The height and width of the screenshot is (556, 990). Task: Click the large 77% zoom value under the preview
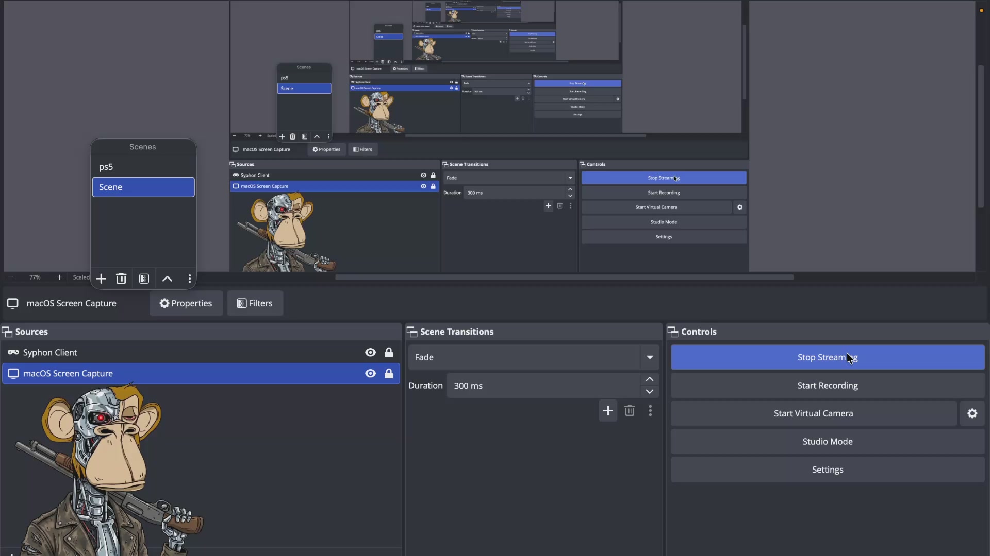coord(35,277)
